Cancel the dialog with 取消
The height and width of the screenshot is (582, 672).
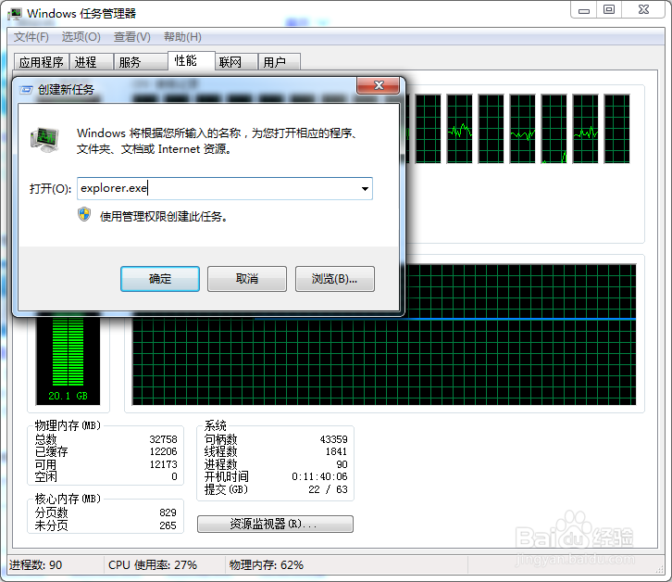click(x=247, y=279)
